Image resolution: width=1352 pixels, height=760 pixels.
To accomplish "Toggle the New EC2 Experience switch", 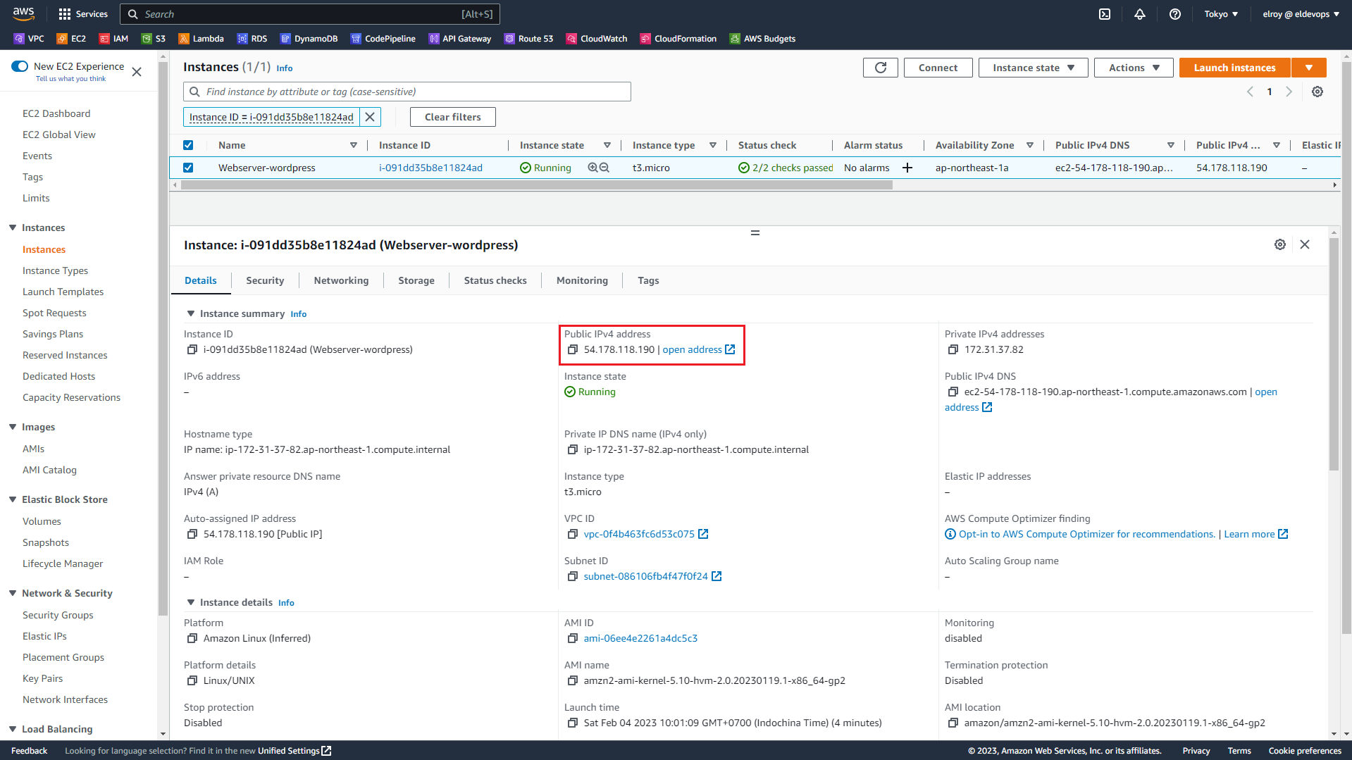I will (x=20, y=66).
